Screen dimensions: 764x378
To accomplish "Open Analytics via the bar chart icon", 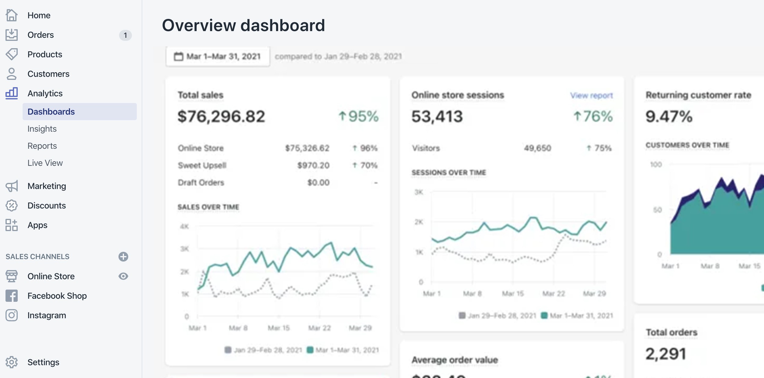I will pyautogui.click(x=12, y=93).
